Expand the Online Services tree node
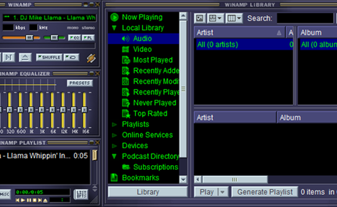Image resolution: width=337 pixels, height=207 pixels. pyautogui.click(x=115, y=135)
